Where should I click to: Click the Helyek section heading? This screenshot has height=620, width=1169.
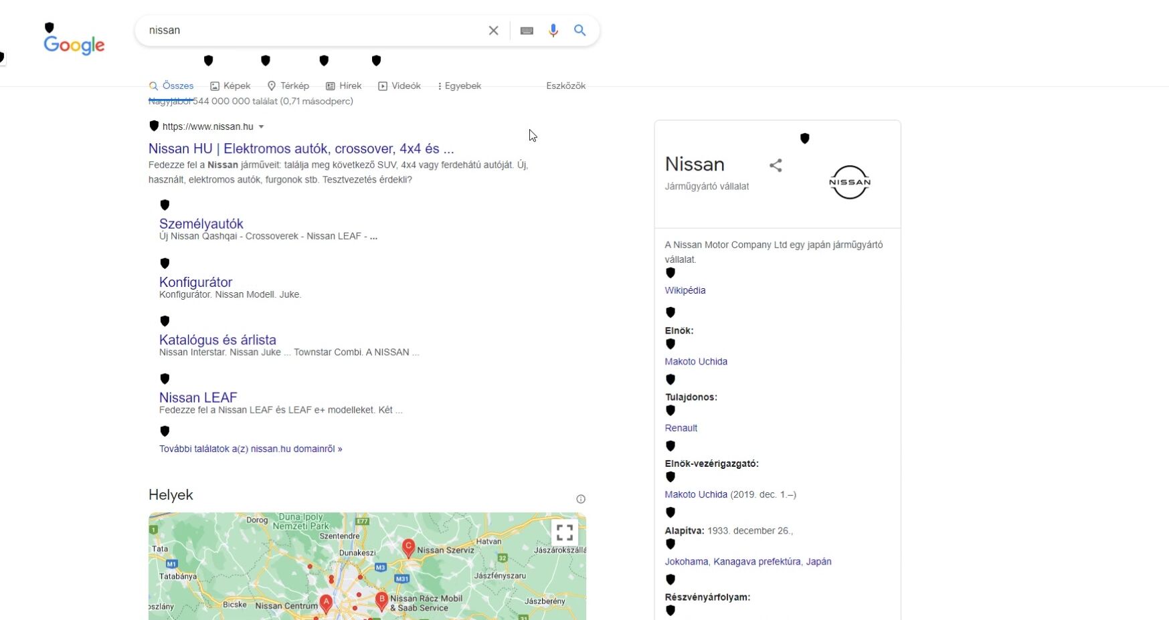pos(171,495)
